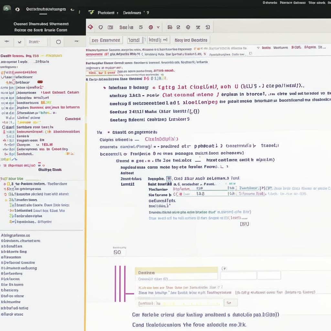Click the white circle icon next to the app icon
The width and height of the screenshot is (331, 331).
17,9
